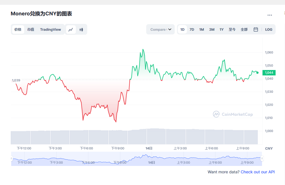Viewport: 285px width, 185px height.
Task: Open the Compare dropdown
Action: (x=160, y=29)
